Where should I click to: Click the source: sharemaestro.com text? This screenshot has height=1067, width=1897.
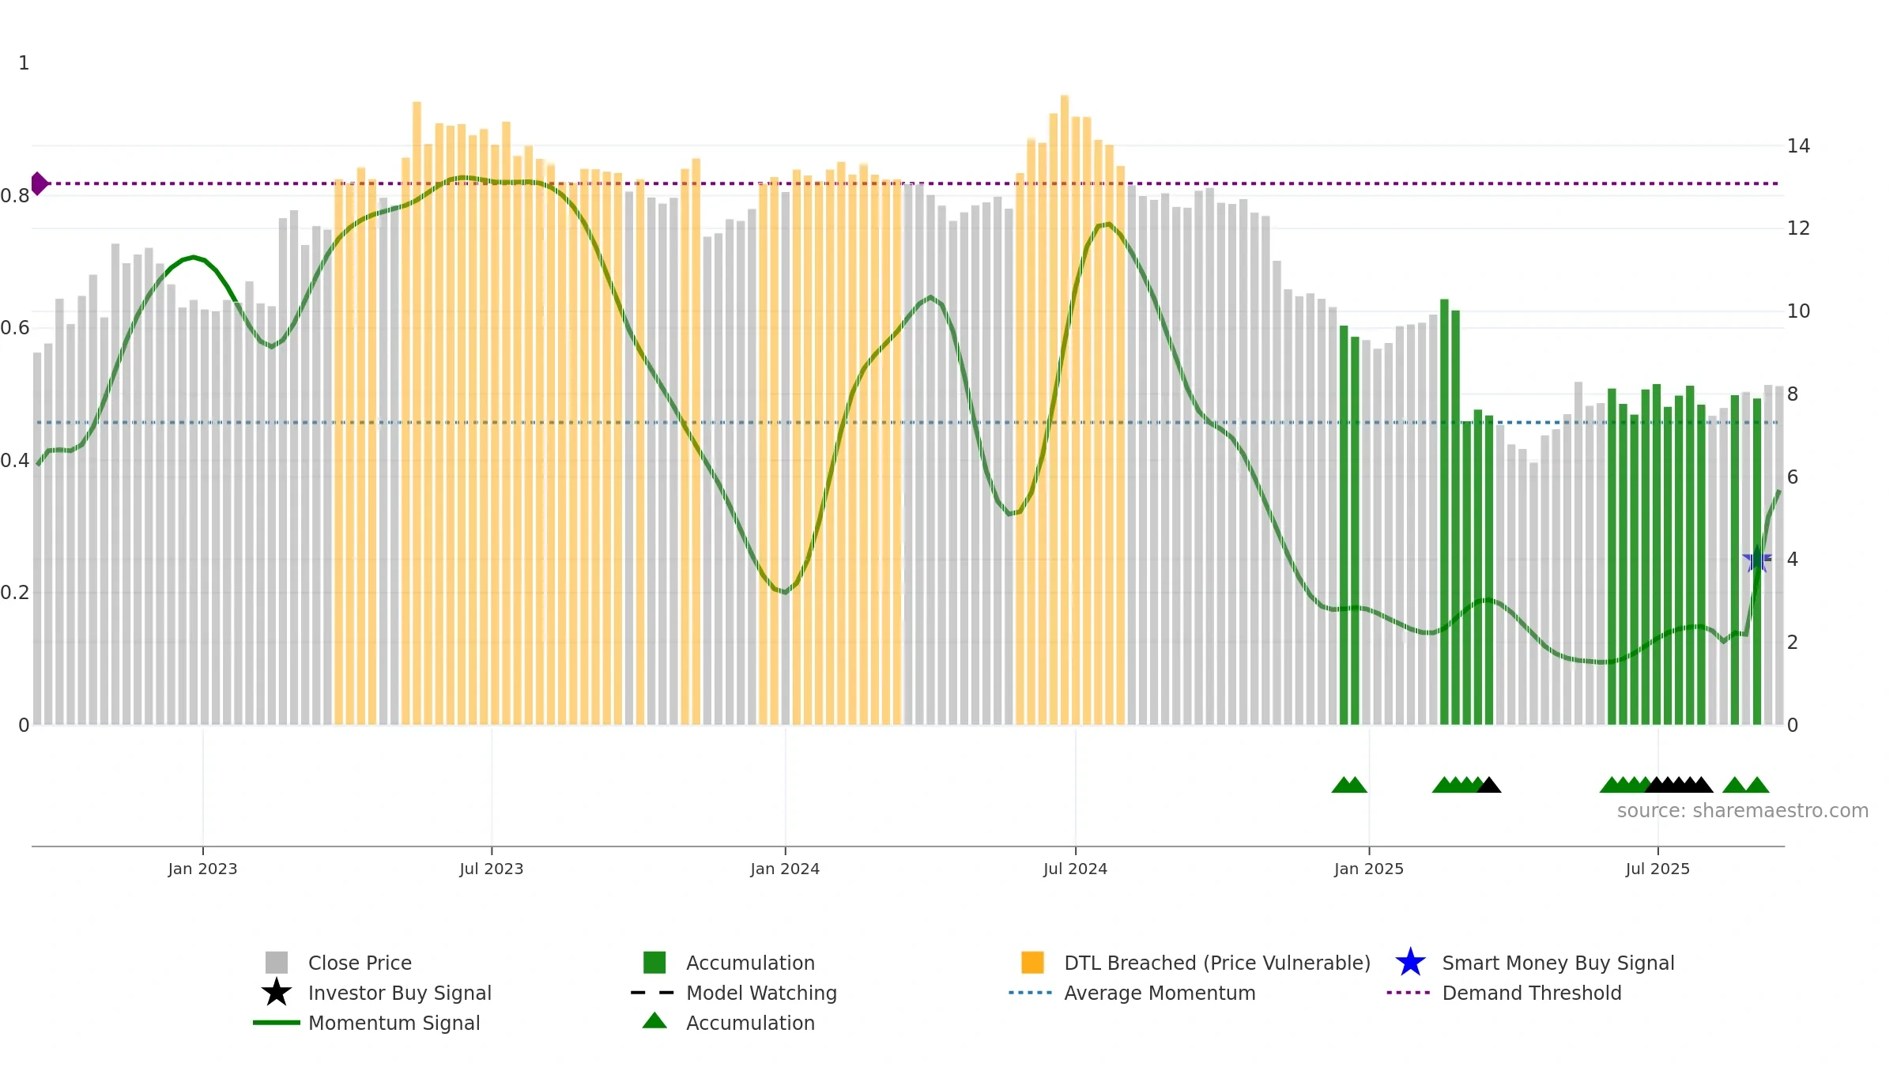(x=1743, y=811)
